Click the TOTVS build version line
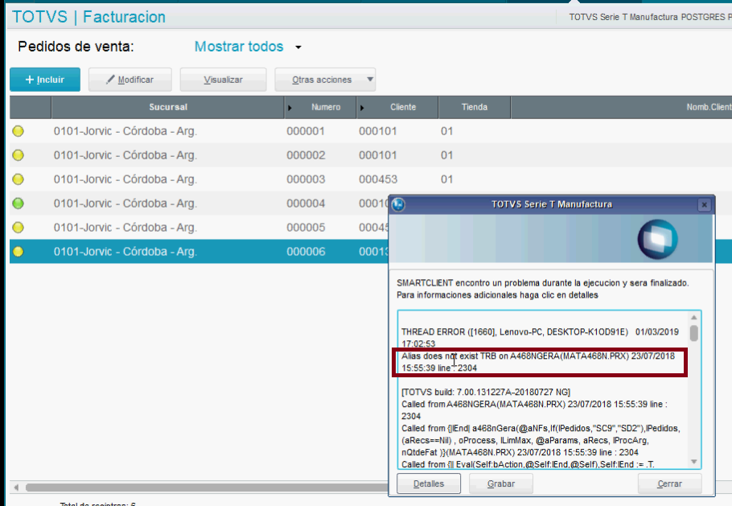 pyautogui.click(x=486, y=393)
